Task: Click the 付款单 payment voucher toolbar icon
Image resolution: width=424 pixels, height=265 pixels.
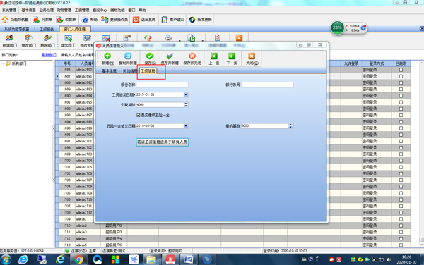Action: (36, 20)
